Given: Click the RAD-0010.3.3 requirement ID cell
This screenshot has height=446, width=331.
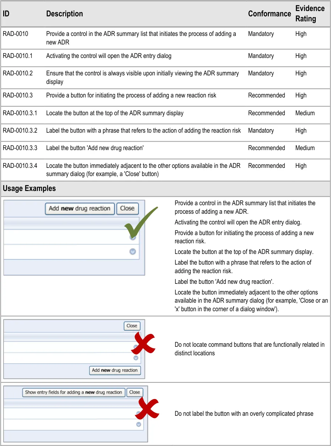Looking at the screenshot, I should 20,148.
